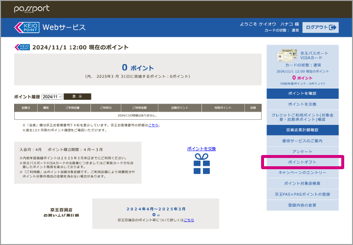This screenshot has height=245, width=353.
Task: Follow the こちら link about department store point rates
Action: [189, 220]
